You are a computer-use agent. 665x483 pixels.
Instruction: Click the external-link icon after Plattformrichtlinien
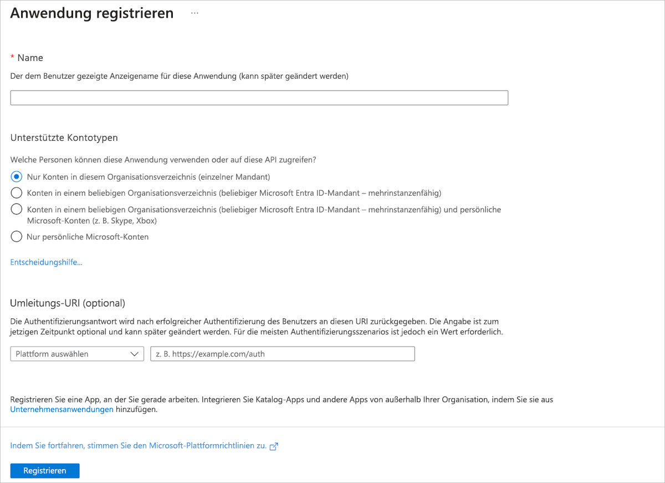[x=274, y=445]
